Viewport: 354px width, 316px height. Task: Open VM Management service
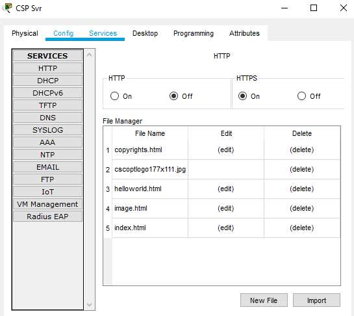(x=47, y=204)
